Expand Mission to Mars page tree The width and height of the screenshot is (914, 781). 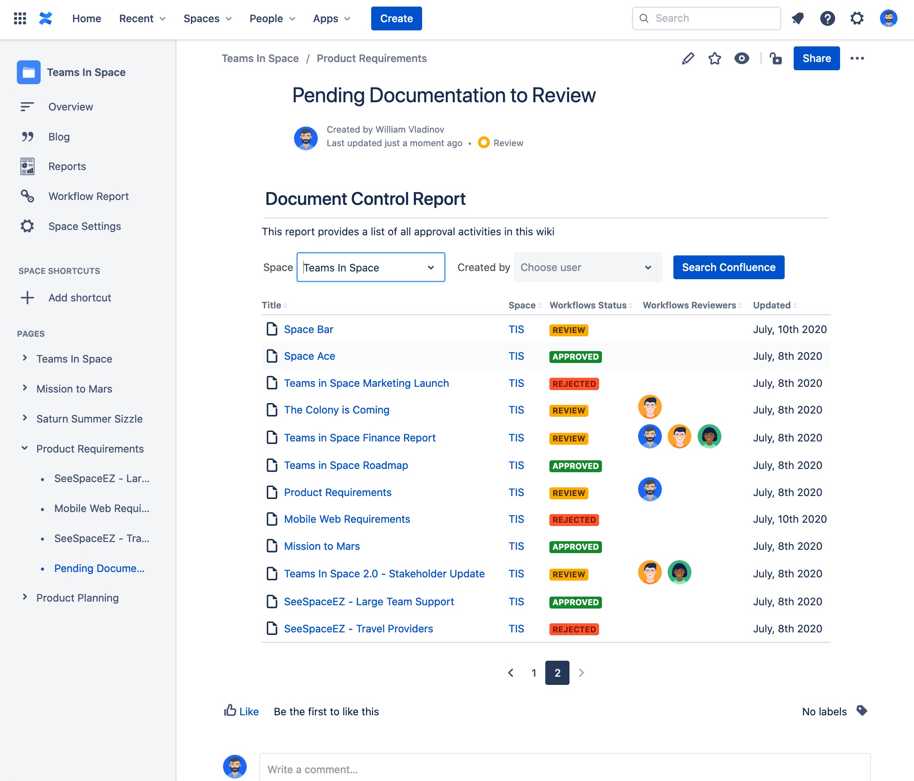point(25,388)
